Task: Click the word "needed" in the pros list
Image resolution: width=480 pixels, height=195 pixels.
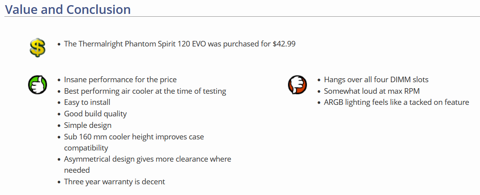Action: coord(77,170)
